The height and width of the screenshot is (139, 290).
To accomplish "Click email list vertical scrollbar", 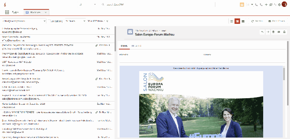I will pyautogui.click(x=115, y=39).
